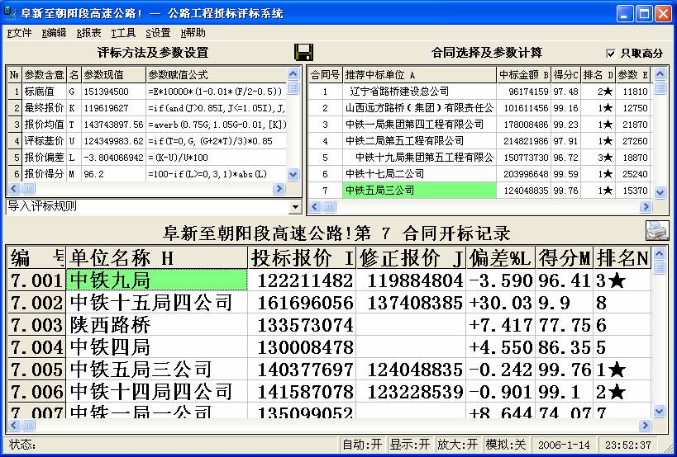Click scroll-up arrow of bid record table
The image size is (677, 457).
[x=659, y=254]
